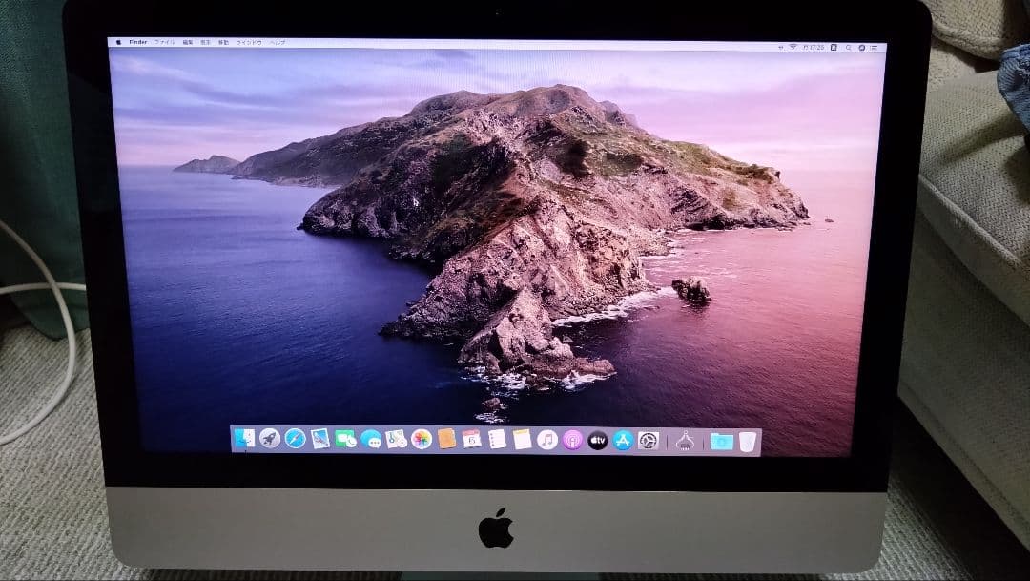Open the Podcasts app

tap(573, 440)
